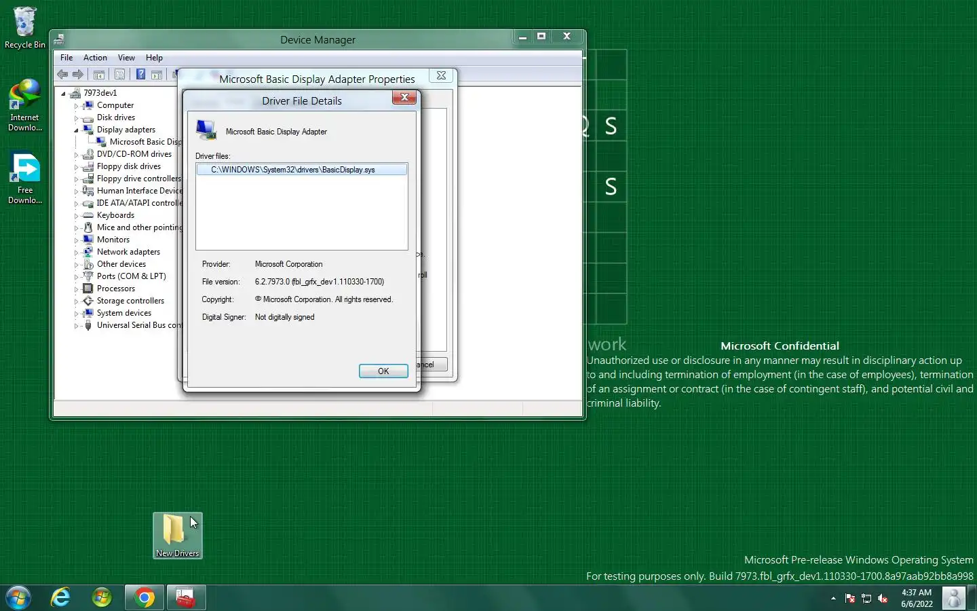Click the blue Help question mark toolbar icon

[x=140, y=75]
